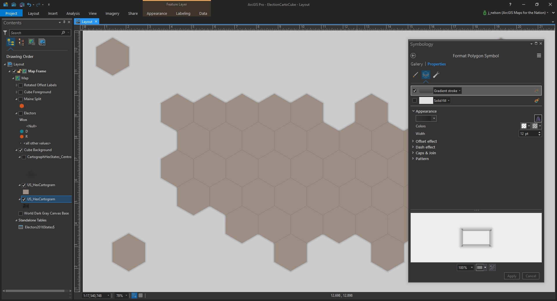The height and width of the screenshot is (301, 557).
Task: Click the preview background color swatch
Action: point(481,267)
